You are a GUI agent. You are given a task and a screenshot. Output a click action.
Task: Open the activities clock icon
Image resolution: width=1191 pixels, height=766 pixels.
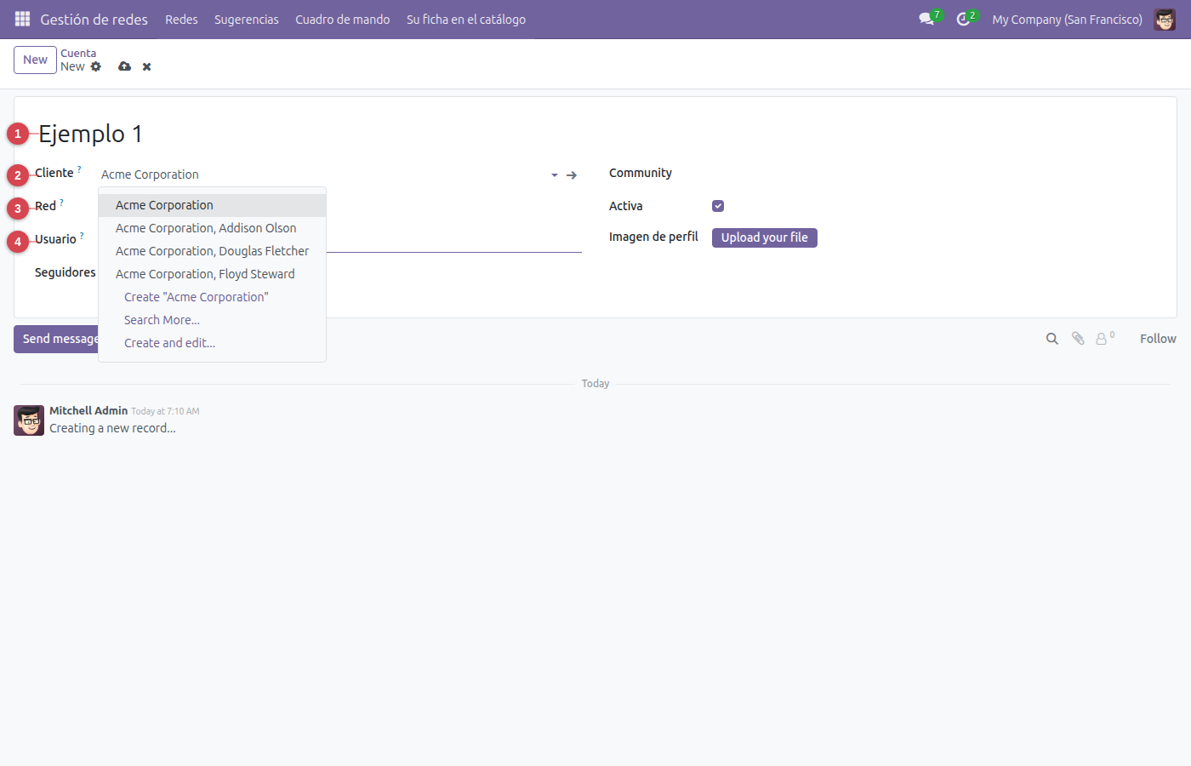tap(963, 19)
